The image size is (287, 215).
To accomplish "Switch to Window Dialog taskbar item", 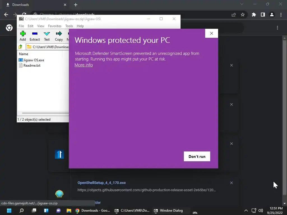I will point(171,211).
